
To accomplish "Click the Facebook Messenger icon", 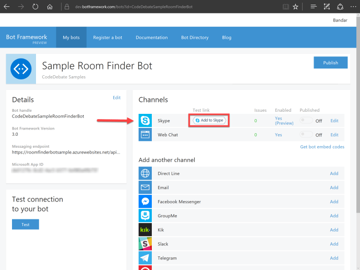I will (x=145, y=202).
